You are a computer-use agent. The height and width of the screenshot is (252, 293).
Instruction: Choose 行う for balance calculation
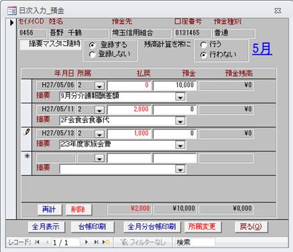(x=203, y=45)
